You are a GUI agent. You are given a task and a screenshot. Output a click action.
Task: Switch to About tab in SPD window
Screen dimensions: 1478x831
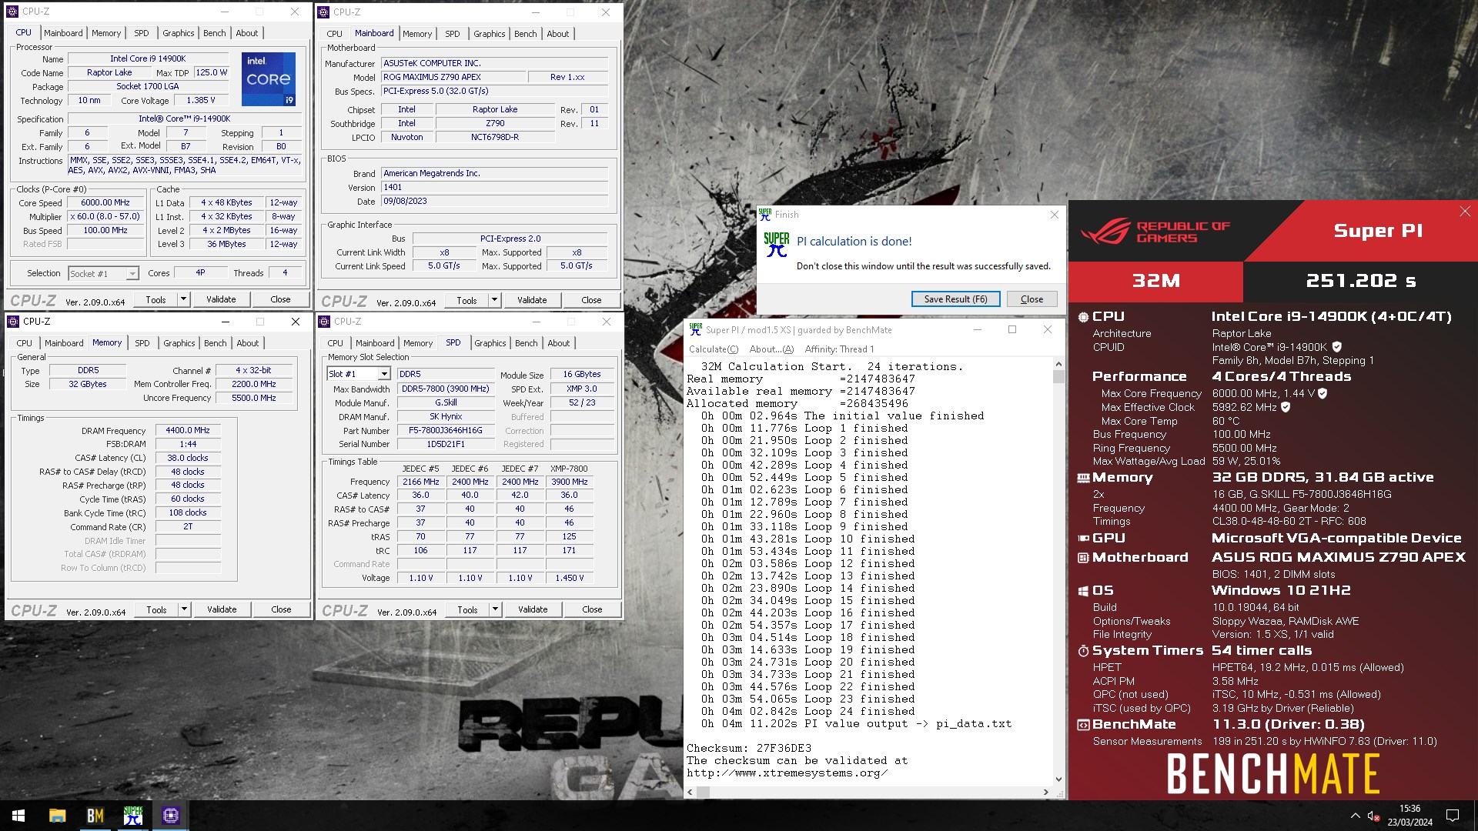point(558,343)
